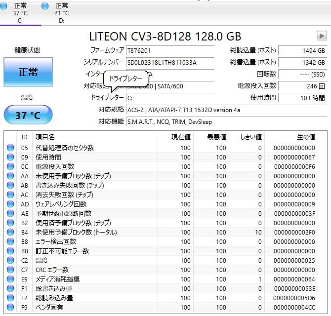Click status orb for attribute C2 温度
The width and height of the screenshot is (331, 316).
[x=10, y=261]
